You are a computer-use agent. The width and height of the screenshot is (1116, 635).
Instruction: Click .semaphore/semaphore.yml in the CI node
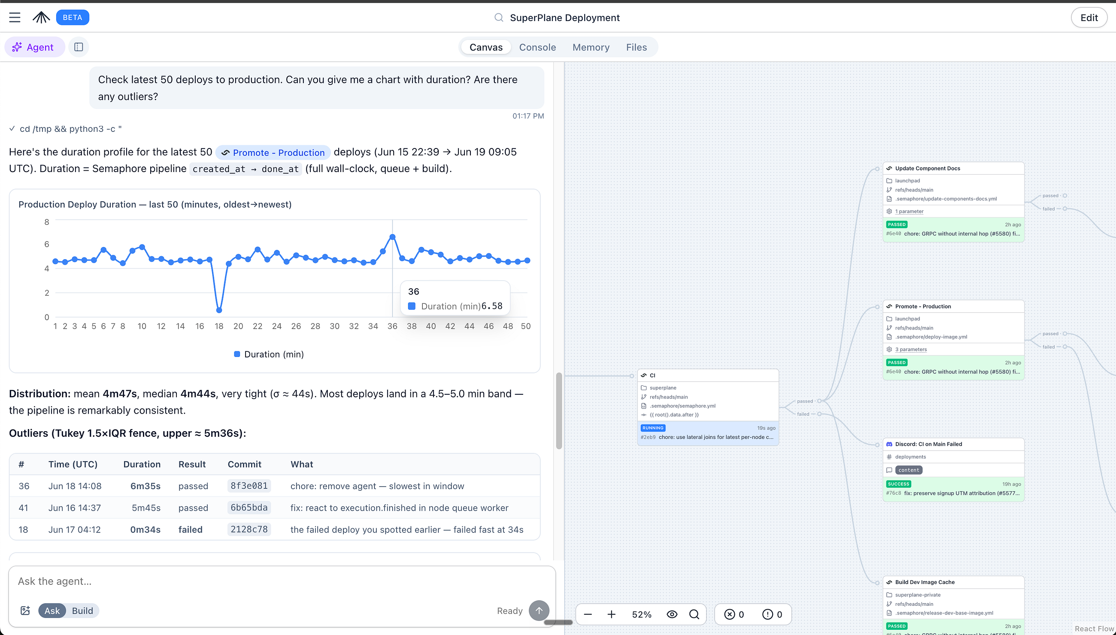(682, 406)
